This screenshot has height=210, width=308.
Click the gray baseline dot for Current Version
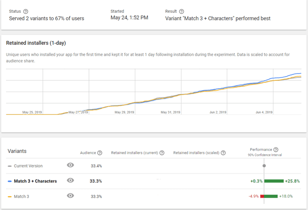pos(264,166)
